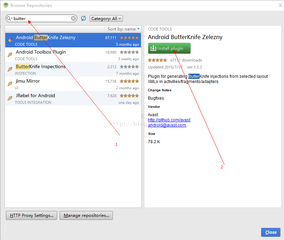Click the '7 months ago' date text
This screenshot has height=240, width=284.
click(127, 73)
